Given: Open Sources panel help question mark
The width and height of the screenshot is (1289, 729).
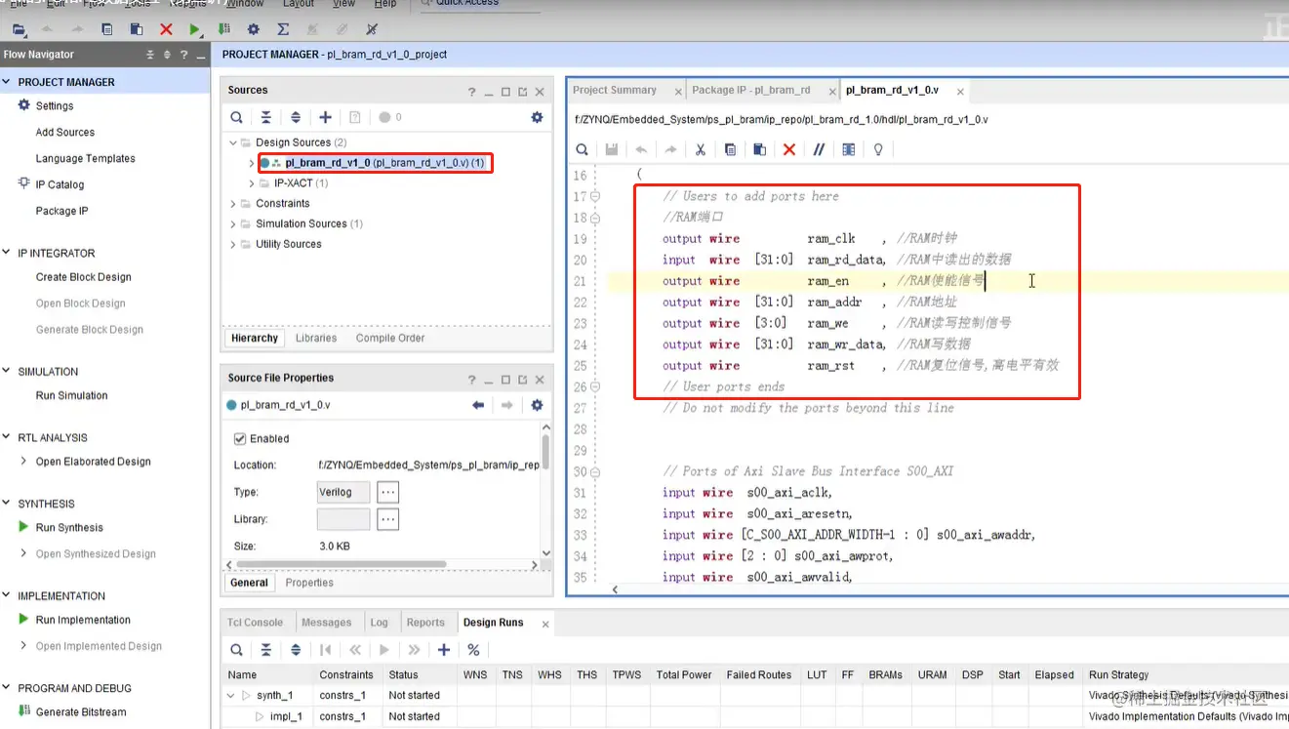Looking at the screenshot, I should pyautogui.click(x=472, y=92).
